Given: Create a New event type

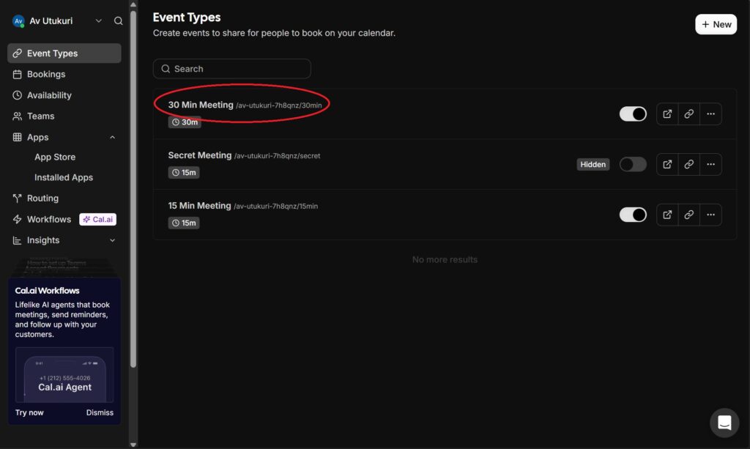Looking at the screenshot, I should pyautogui.click(x=716, y=24).
